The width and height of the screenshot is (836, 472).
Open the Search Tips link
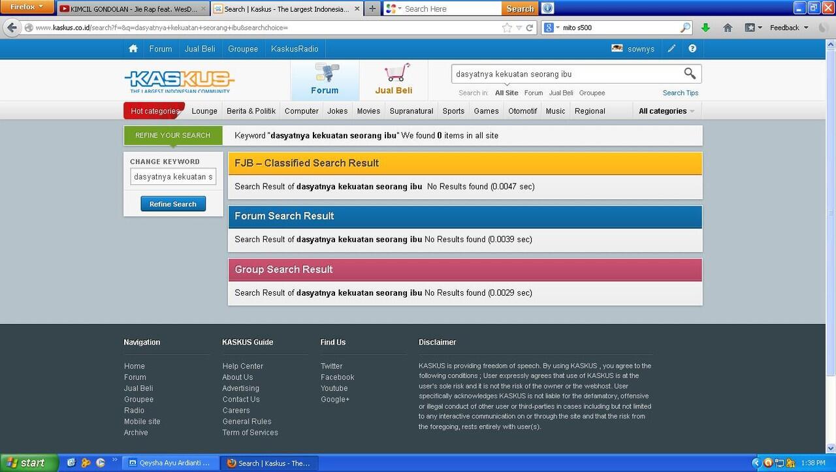tap(681, 93)
